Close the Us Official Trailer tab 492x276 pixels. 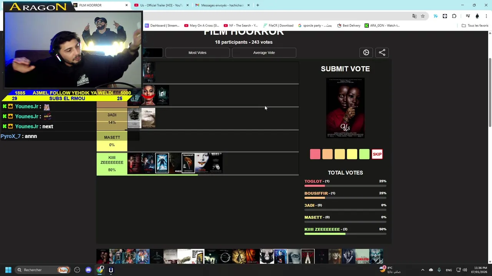point(188,5)
